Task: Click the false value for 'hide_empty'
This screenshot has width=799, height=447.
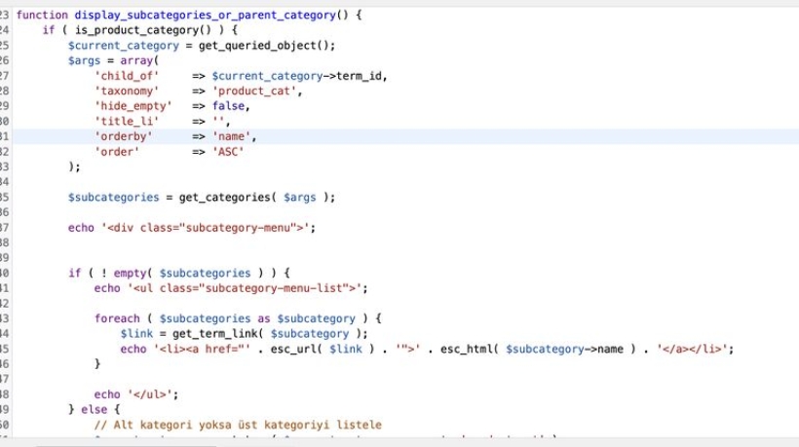Action: click(230, 106)
